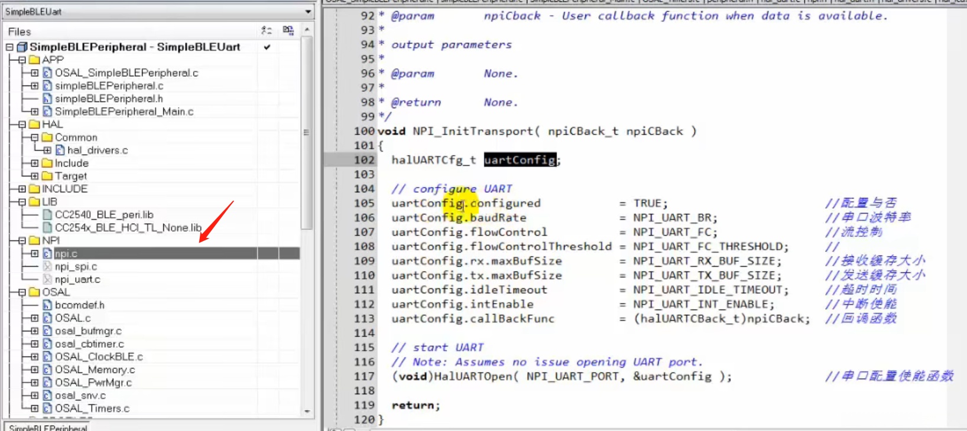Image resolution: width=967 pixels, height=431 pixels.
Task: Click the Common folder icon
Action: pyautogui.click(x=48, y=137)
